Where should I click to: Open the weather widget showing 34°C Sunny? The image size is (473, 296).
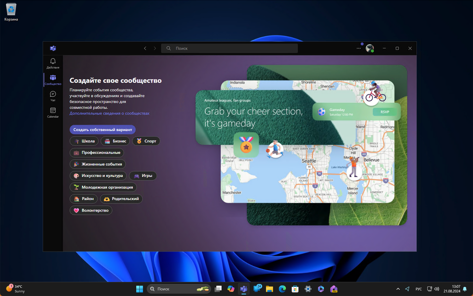click(16, 289)
